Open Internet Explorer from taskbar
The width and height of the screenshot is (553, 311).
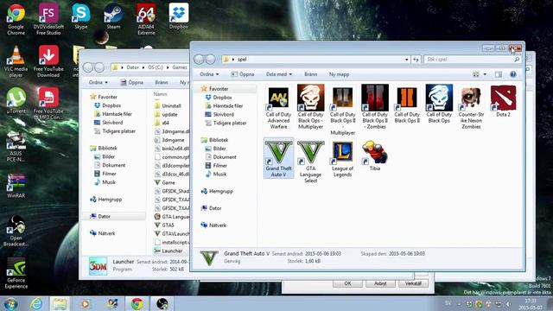36,303
